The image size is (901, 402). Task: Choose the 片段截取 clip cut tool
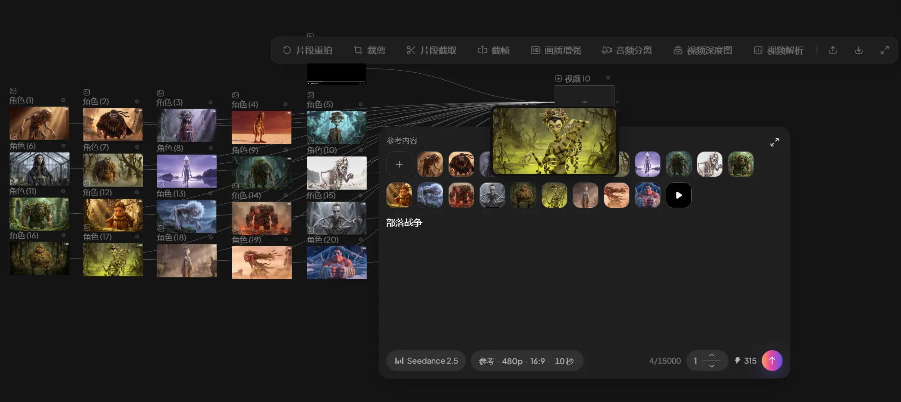pyautogui.click(x=432, y=50)
